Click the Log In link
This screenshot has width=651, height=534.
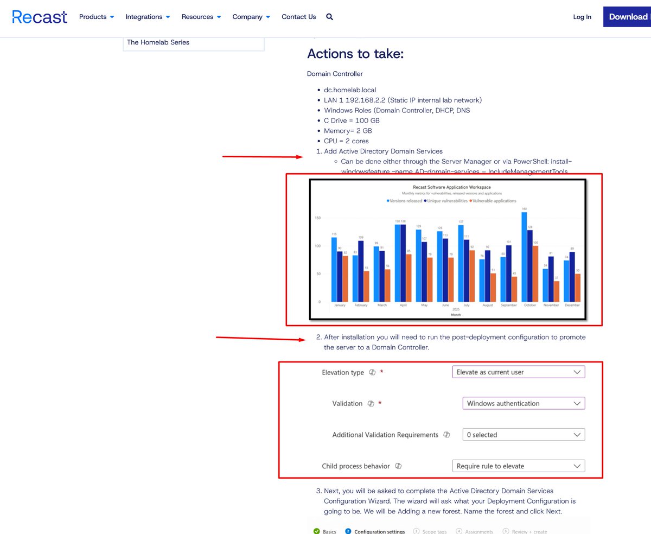[582, 17]
